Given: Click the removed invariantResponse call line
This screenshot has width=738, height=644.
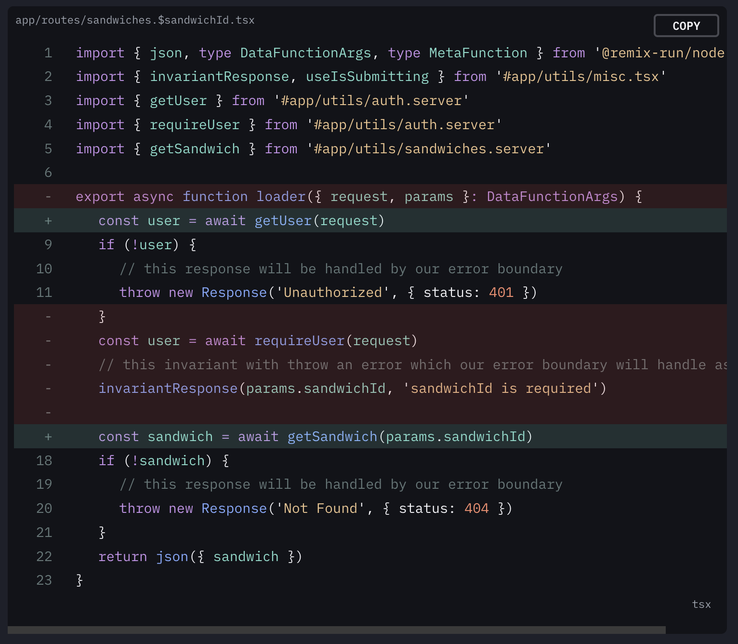Looking at the screenshot, I should [353, 388].
